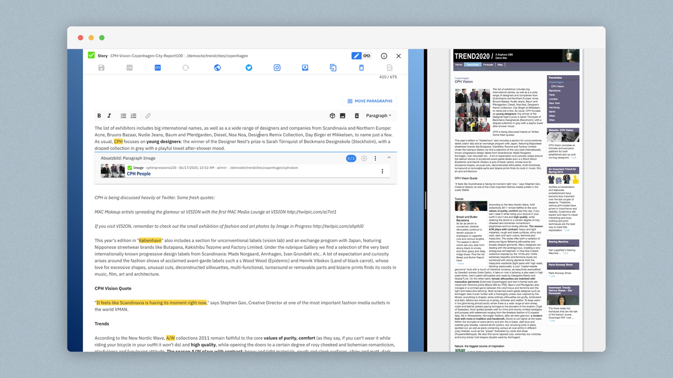Click the highlighted word København
Image resolution: width=673 pixels, height=378 pixels.
coord(150,240)
